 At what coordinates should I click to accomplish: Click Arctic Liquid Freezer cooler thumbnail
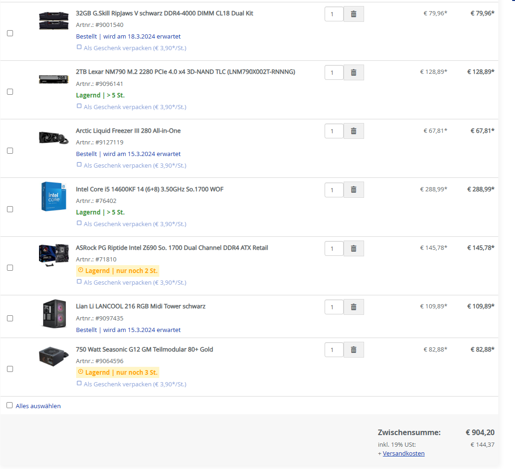coord(54,137)
